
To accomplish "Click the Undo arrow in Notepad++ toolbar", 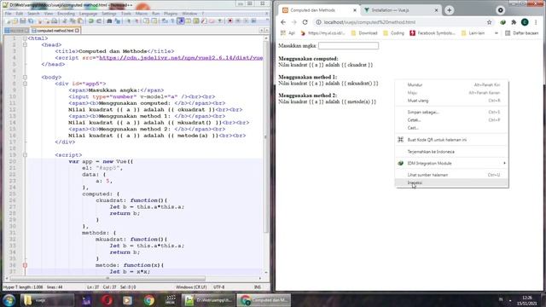I will coord(91,21).
